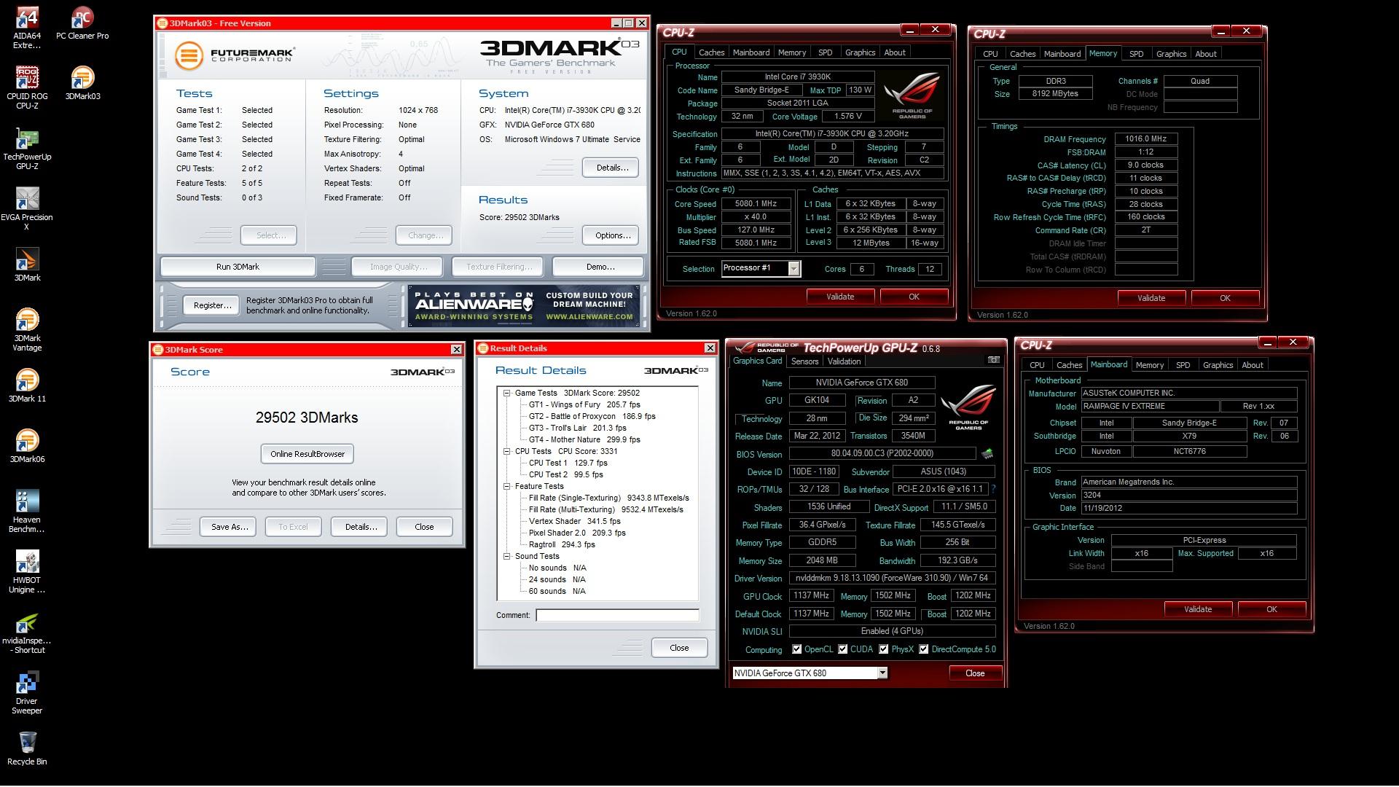The width and height of the screenshot is (1399, 787).
Task: Switch to Graphics tab in Mainboard CPU-Z window
Action: [x=1218, y=365]
